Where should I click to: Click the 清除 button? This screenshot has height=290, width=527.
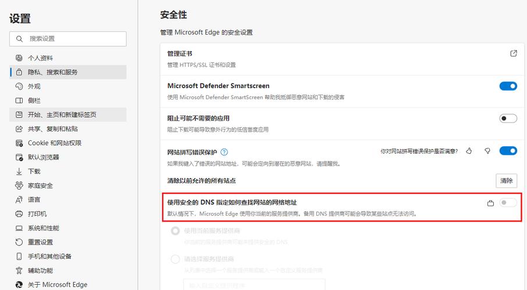coord(507,181)
